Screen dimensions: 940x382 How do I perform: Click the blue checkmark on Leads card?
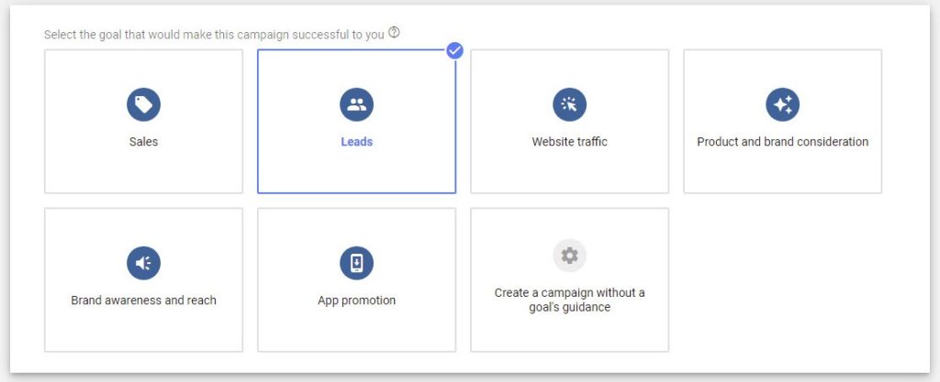(x=454, y=50)
